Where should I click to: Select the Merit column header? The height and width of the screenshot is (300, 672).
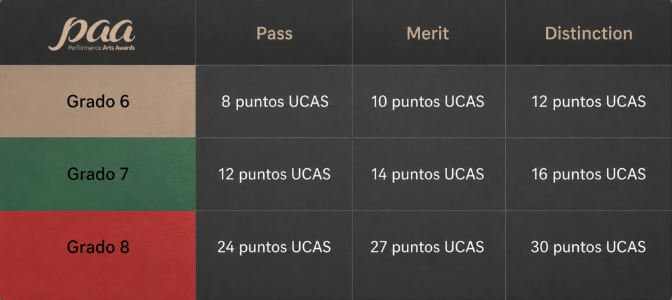(428, 33)
